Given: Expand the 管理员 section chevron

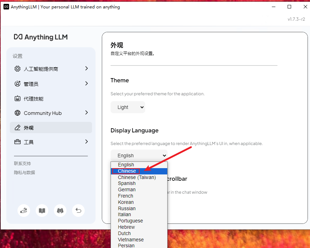Looking at the screenshot, I should 86,83.
